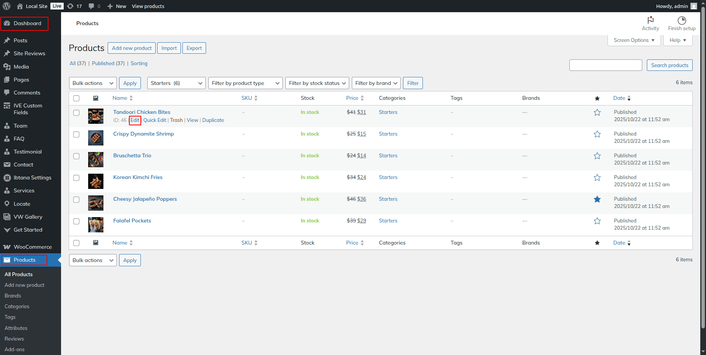The width and height of the screenshot is (706, 355).
Task: Expand Screen Options panel
Action: (x=634, y=40)
